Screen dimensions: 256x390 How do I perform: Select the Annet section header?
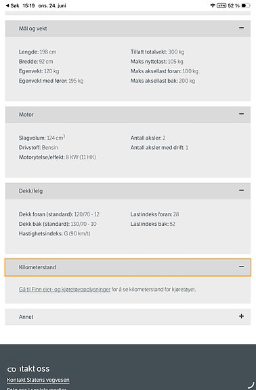tap(128, 317)
